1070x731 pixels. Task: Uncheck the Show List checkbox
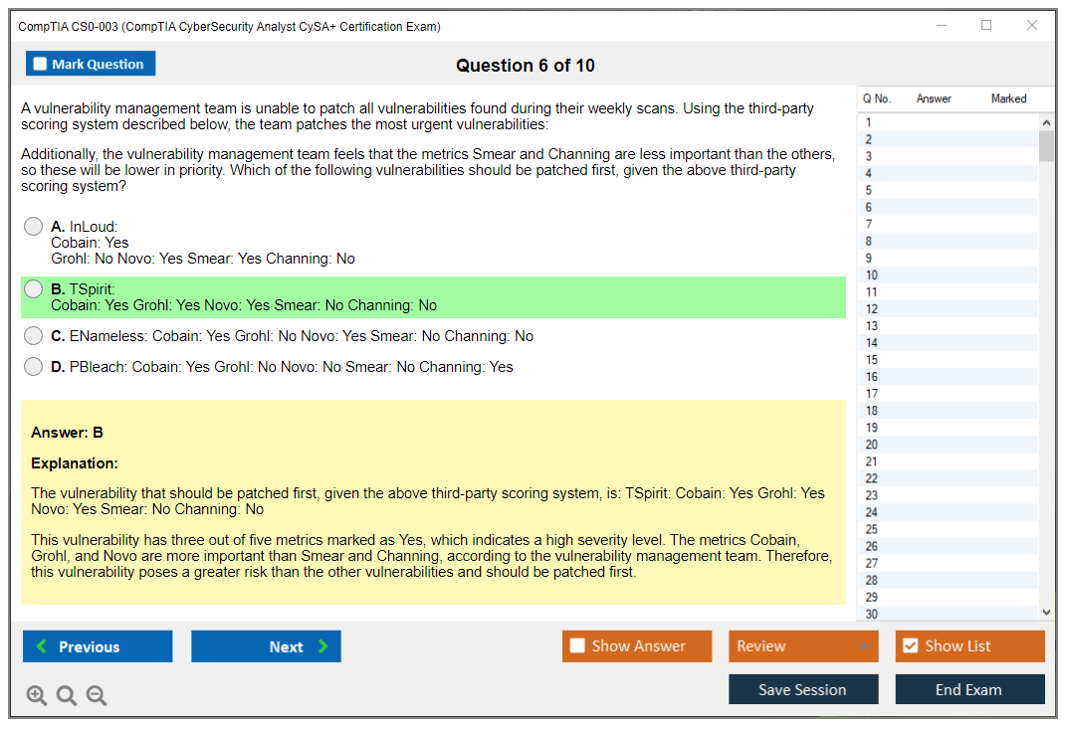[x=910, y=645]
